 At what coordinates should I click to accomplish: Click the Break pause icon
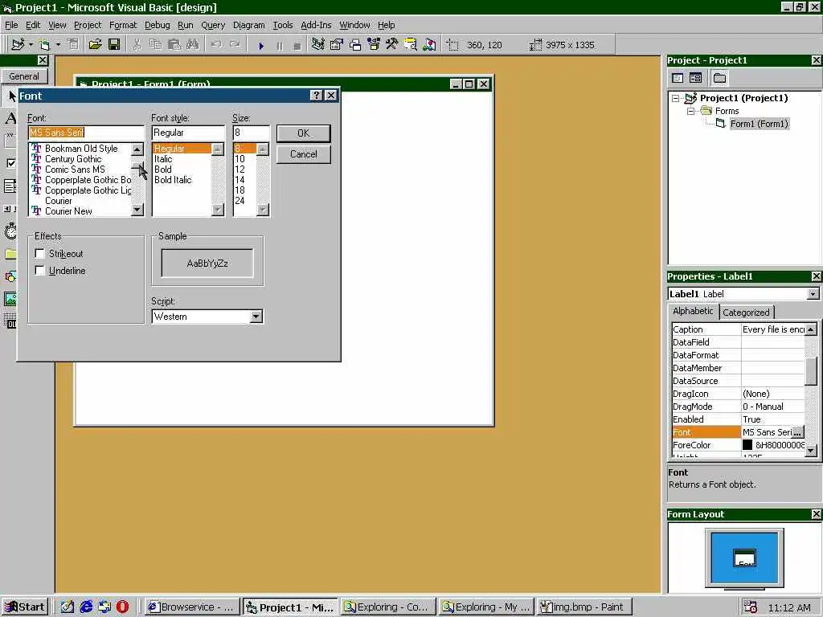[x=279, y=46]
